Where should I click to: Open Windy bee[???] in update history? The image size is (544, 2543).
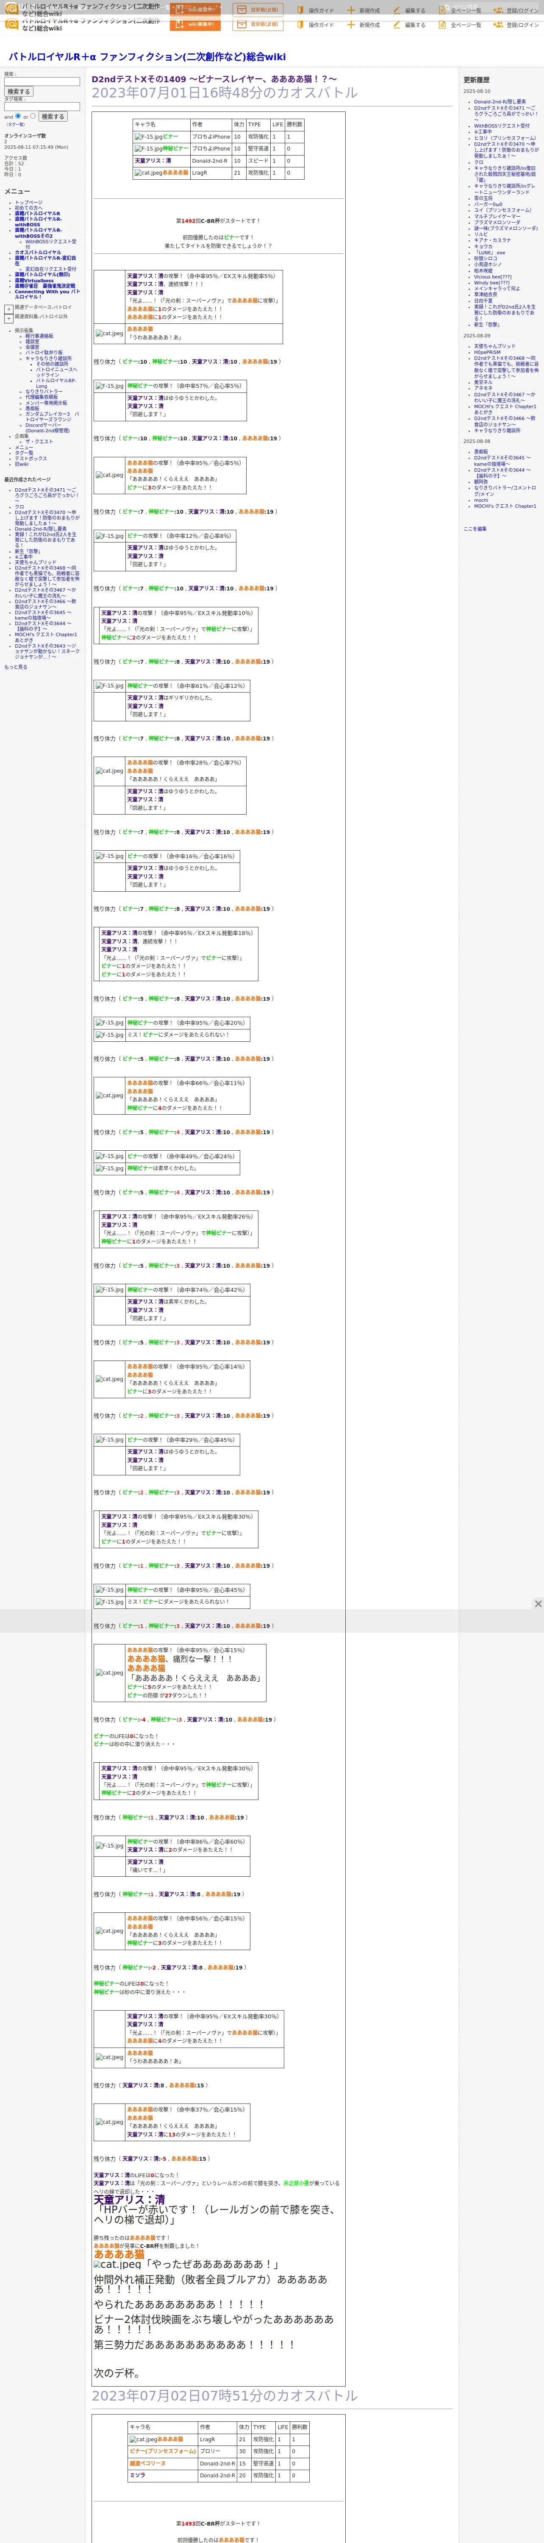click(491, 282)
